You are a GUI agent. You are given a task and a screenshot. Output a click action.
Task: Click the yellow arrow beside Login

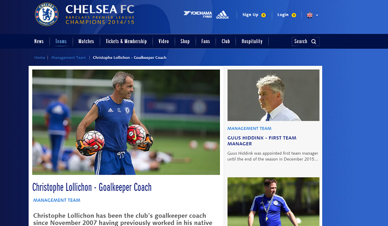[x=294, y=15]
